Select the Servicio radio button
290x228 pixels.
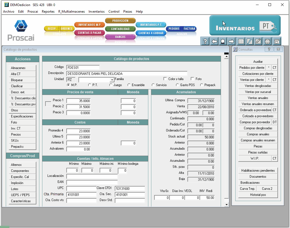click(x=153, y=85)
